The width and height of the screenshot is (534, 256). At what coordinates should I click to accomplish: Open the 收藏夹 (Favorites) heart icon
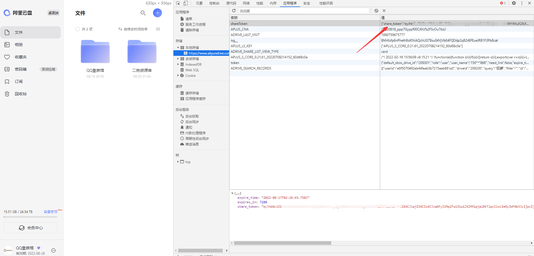coord(7,57)
